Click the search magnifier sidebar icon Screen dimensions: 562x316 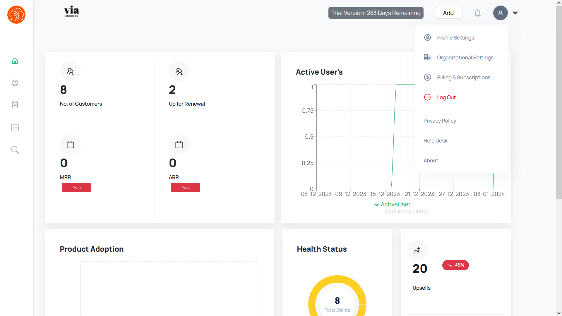point(15,150)
